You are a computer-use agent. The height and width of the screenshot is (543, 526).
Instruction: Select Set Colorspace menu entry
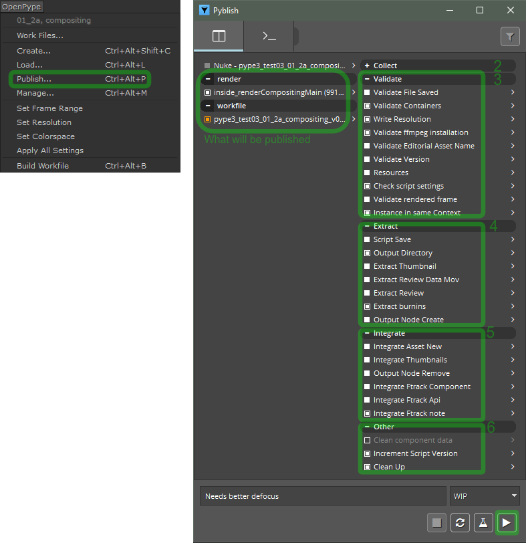click(x=90, y=136)
